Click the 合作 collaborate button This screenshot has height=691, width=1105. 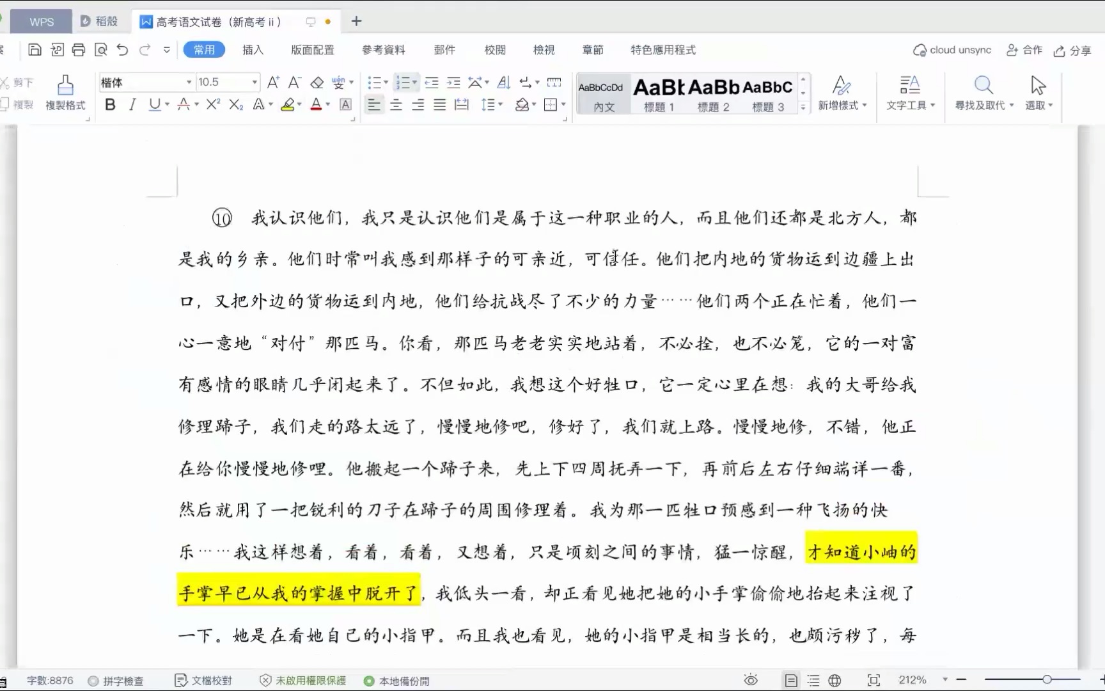click(1024, 50)
